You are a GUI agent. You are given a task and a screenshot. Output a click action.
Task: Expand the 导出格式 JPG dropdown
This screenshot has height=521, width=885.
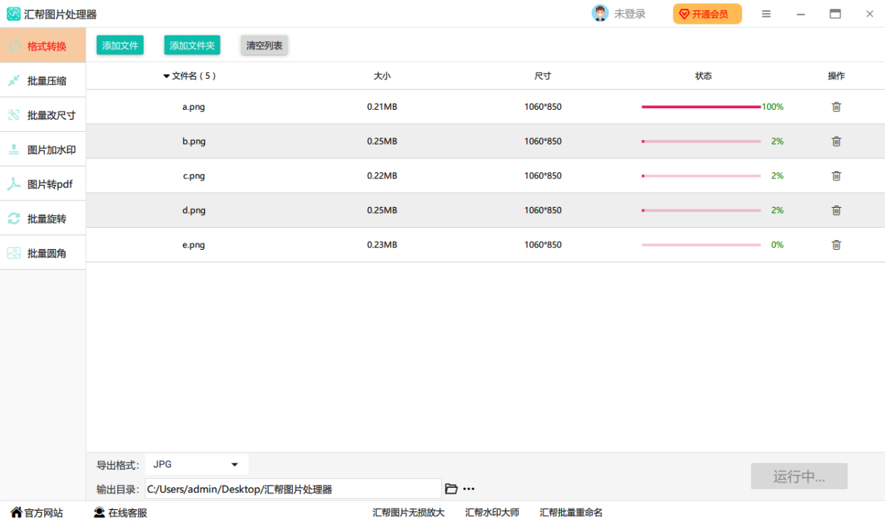click(196, 464)
